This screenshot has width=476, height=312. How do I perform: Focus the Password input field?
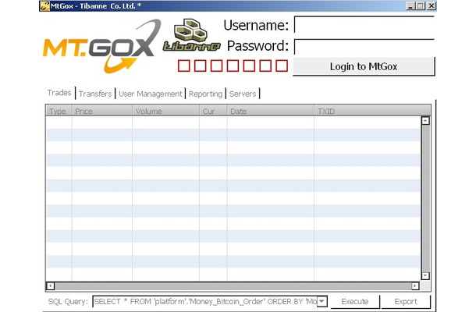coord(364,47)
